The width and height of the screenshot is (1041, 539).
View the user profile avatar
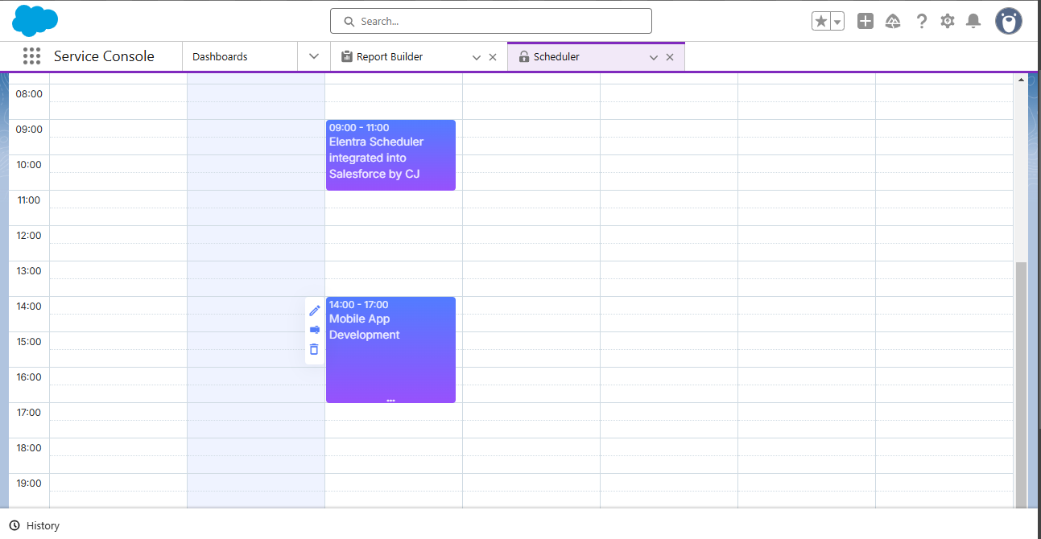[1008, 22]
